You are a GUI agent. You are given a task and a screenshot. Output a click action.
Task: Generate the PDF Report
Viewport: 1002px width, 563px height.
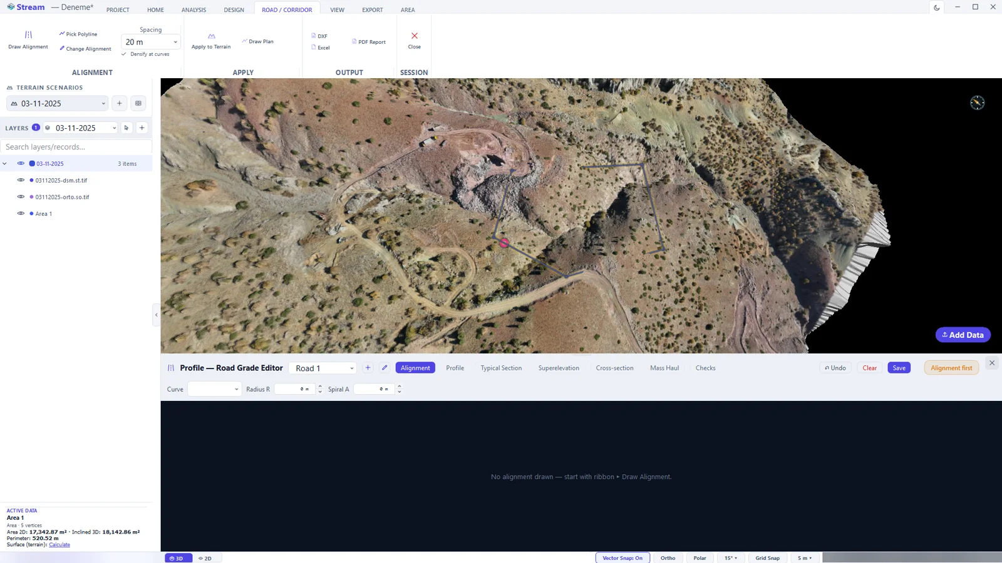[x=369, y=42]
